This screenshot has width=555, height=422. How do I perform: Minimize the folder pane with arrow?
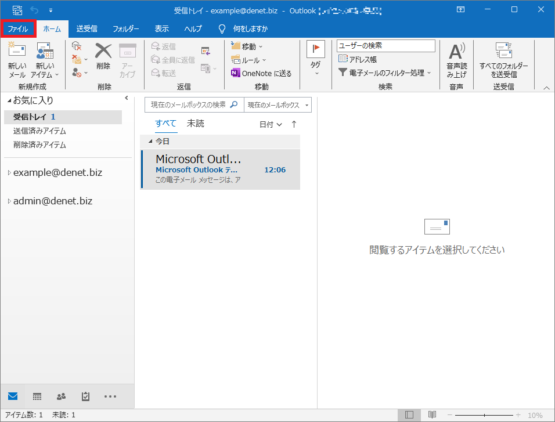click(127, 98)
